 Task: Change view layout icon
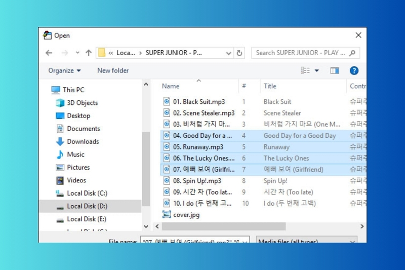(x=305, y=70)
